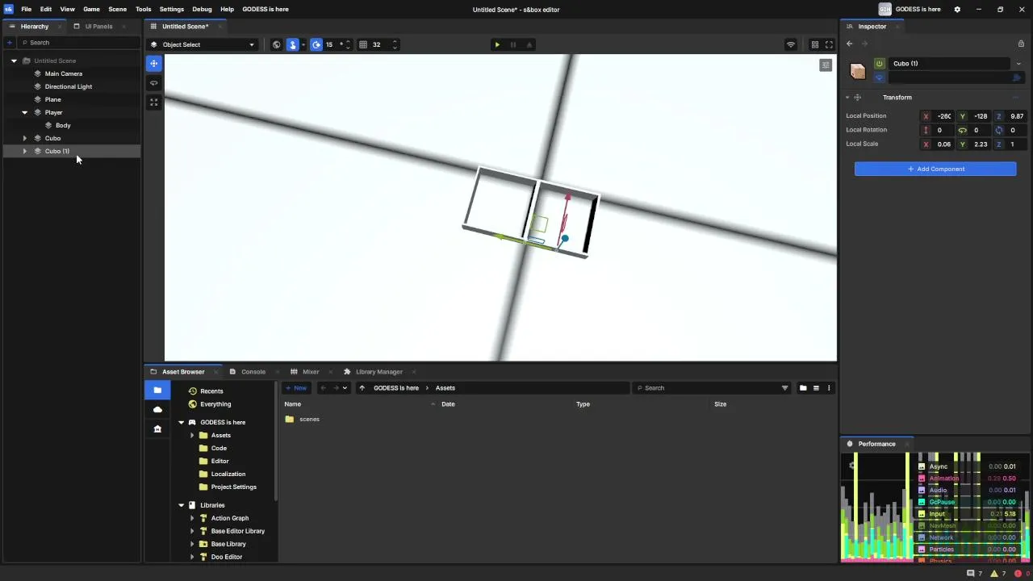Viewport: 1033px width, 581px height.
Task: Toggle grid snap icon beside value 32
Action: (x=363, y=44)
